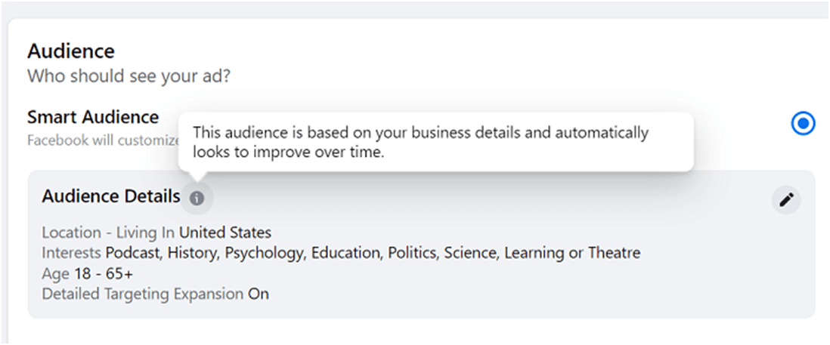830x345 pixels.
Task: Click the Smart Audience label
Action: pyautogui.click(x=93, y=117)
